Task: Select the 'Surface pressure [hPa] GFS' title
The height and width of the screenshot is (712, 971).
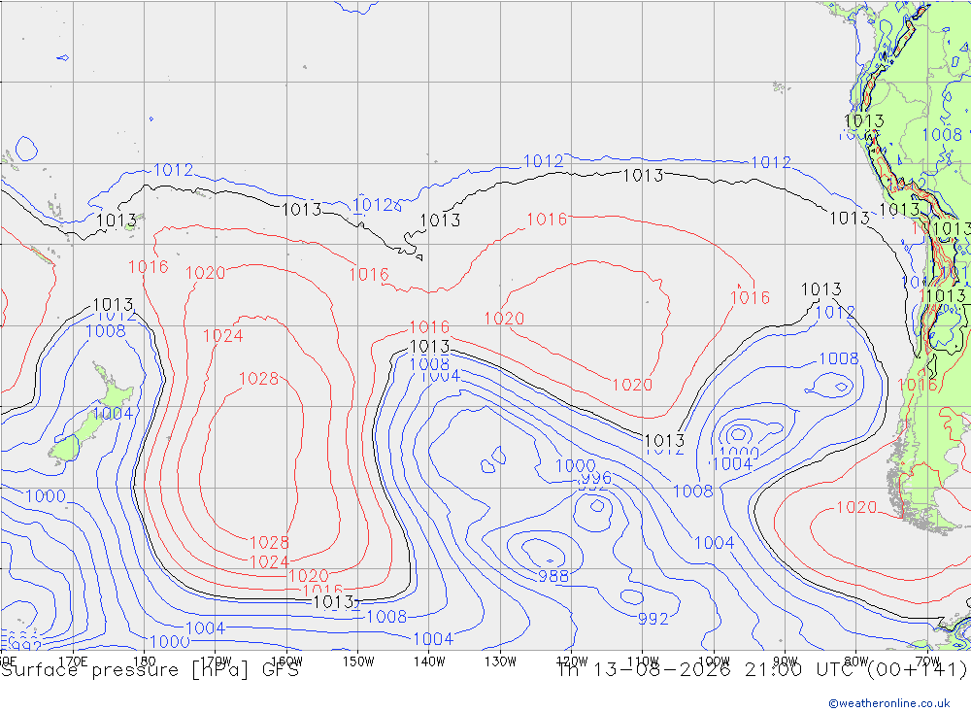Action: [150, 670]
